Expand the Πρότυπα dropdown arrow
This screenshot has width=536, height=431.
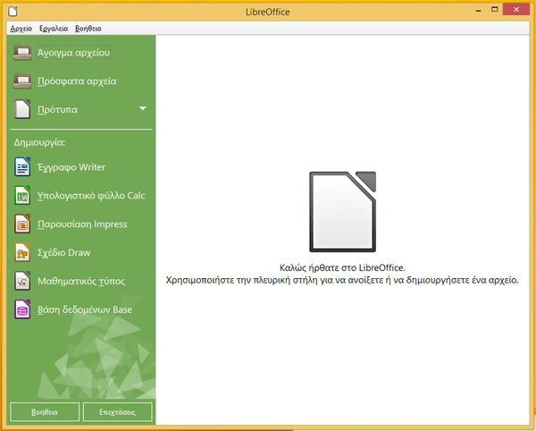(143, 109)
